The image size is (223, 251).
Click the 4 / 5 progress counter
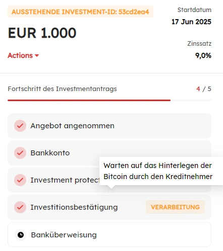204,89
